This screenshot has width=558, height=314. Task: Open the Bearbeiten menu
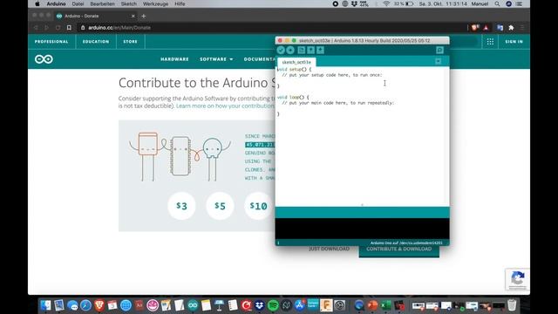[x=103, y=3]
